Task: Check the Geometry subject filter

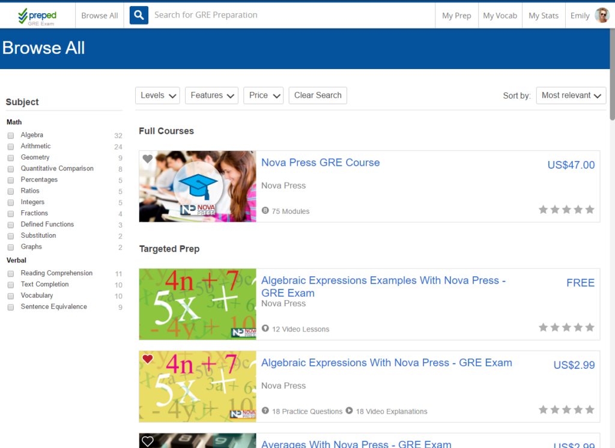Action: (11, 158)
